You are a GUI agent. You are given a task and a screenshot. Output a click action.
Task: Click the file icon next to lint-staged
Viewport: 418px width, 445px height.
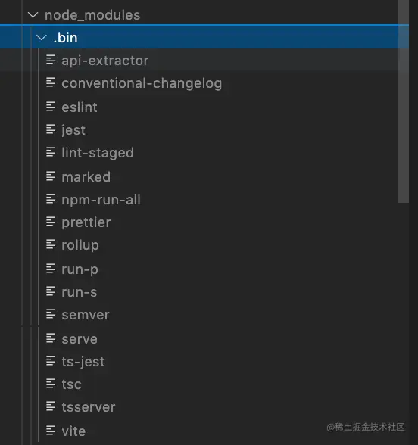point(51,152)
